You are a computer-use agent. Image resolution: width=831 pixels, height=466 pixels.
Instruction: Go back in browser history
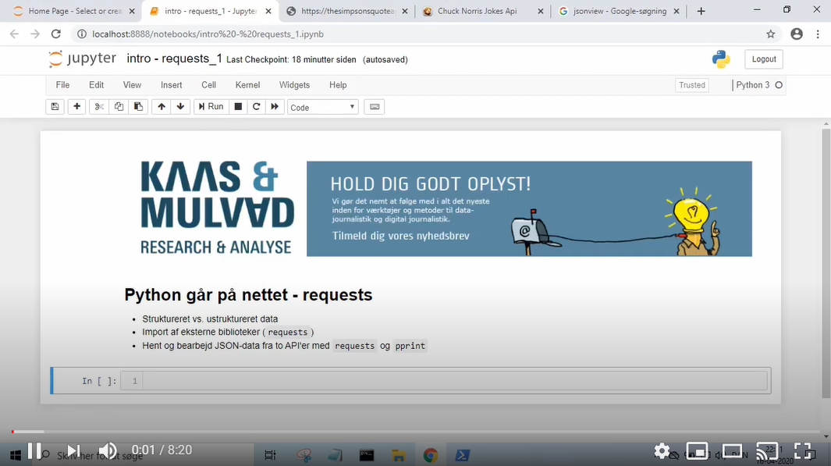click(14, 34)
